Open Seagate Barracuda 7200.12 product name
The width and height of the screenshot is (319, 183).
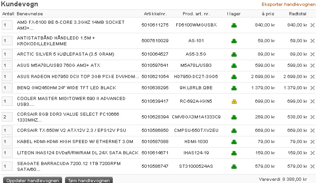click(x=69, y=166)
